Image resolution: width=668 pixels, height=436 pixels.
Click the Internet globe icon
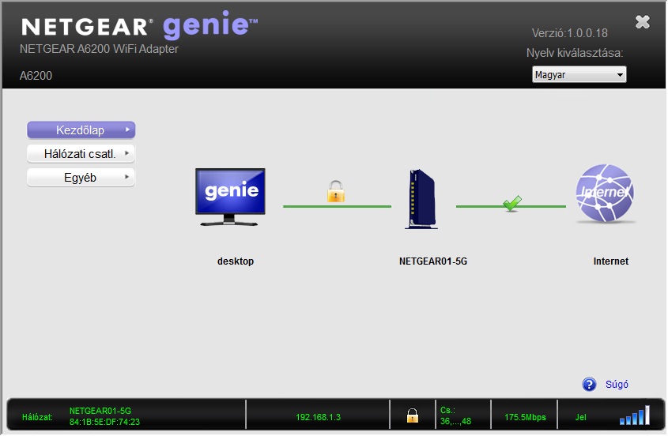pos(605,194)
